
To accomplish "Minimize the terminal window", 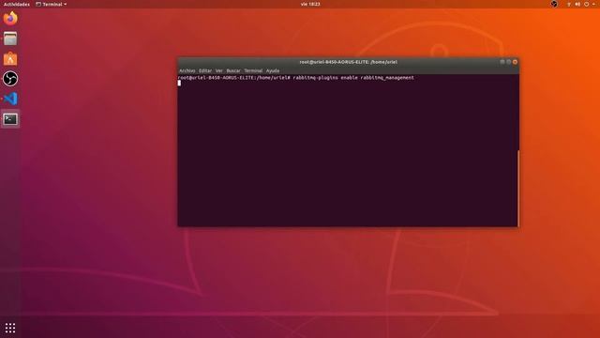I will (502, 62).
